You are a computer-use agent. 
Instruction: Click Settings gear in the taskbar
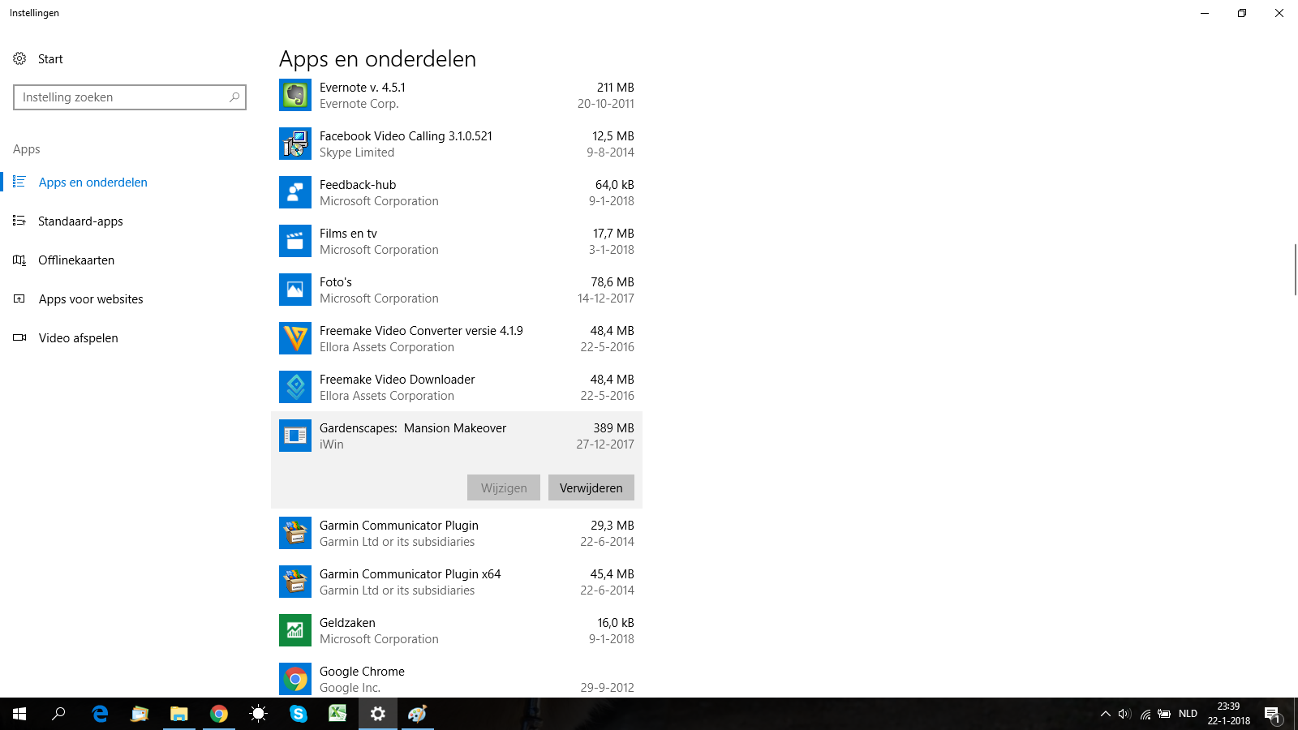378,714
